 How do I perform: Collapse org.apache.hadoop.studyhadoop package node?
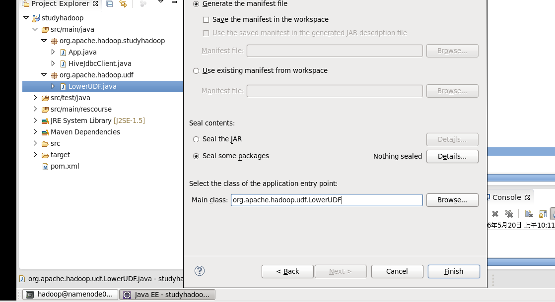tap(44, 41)
